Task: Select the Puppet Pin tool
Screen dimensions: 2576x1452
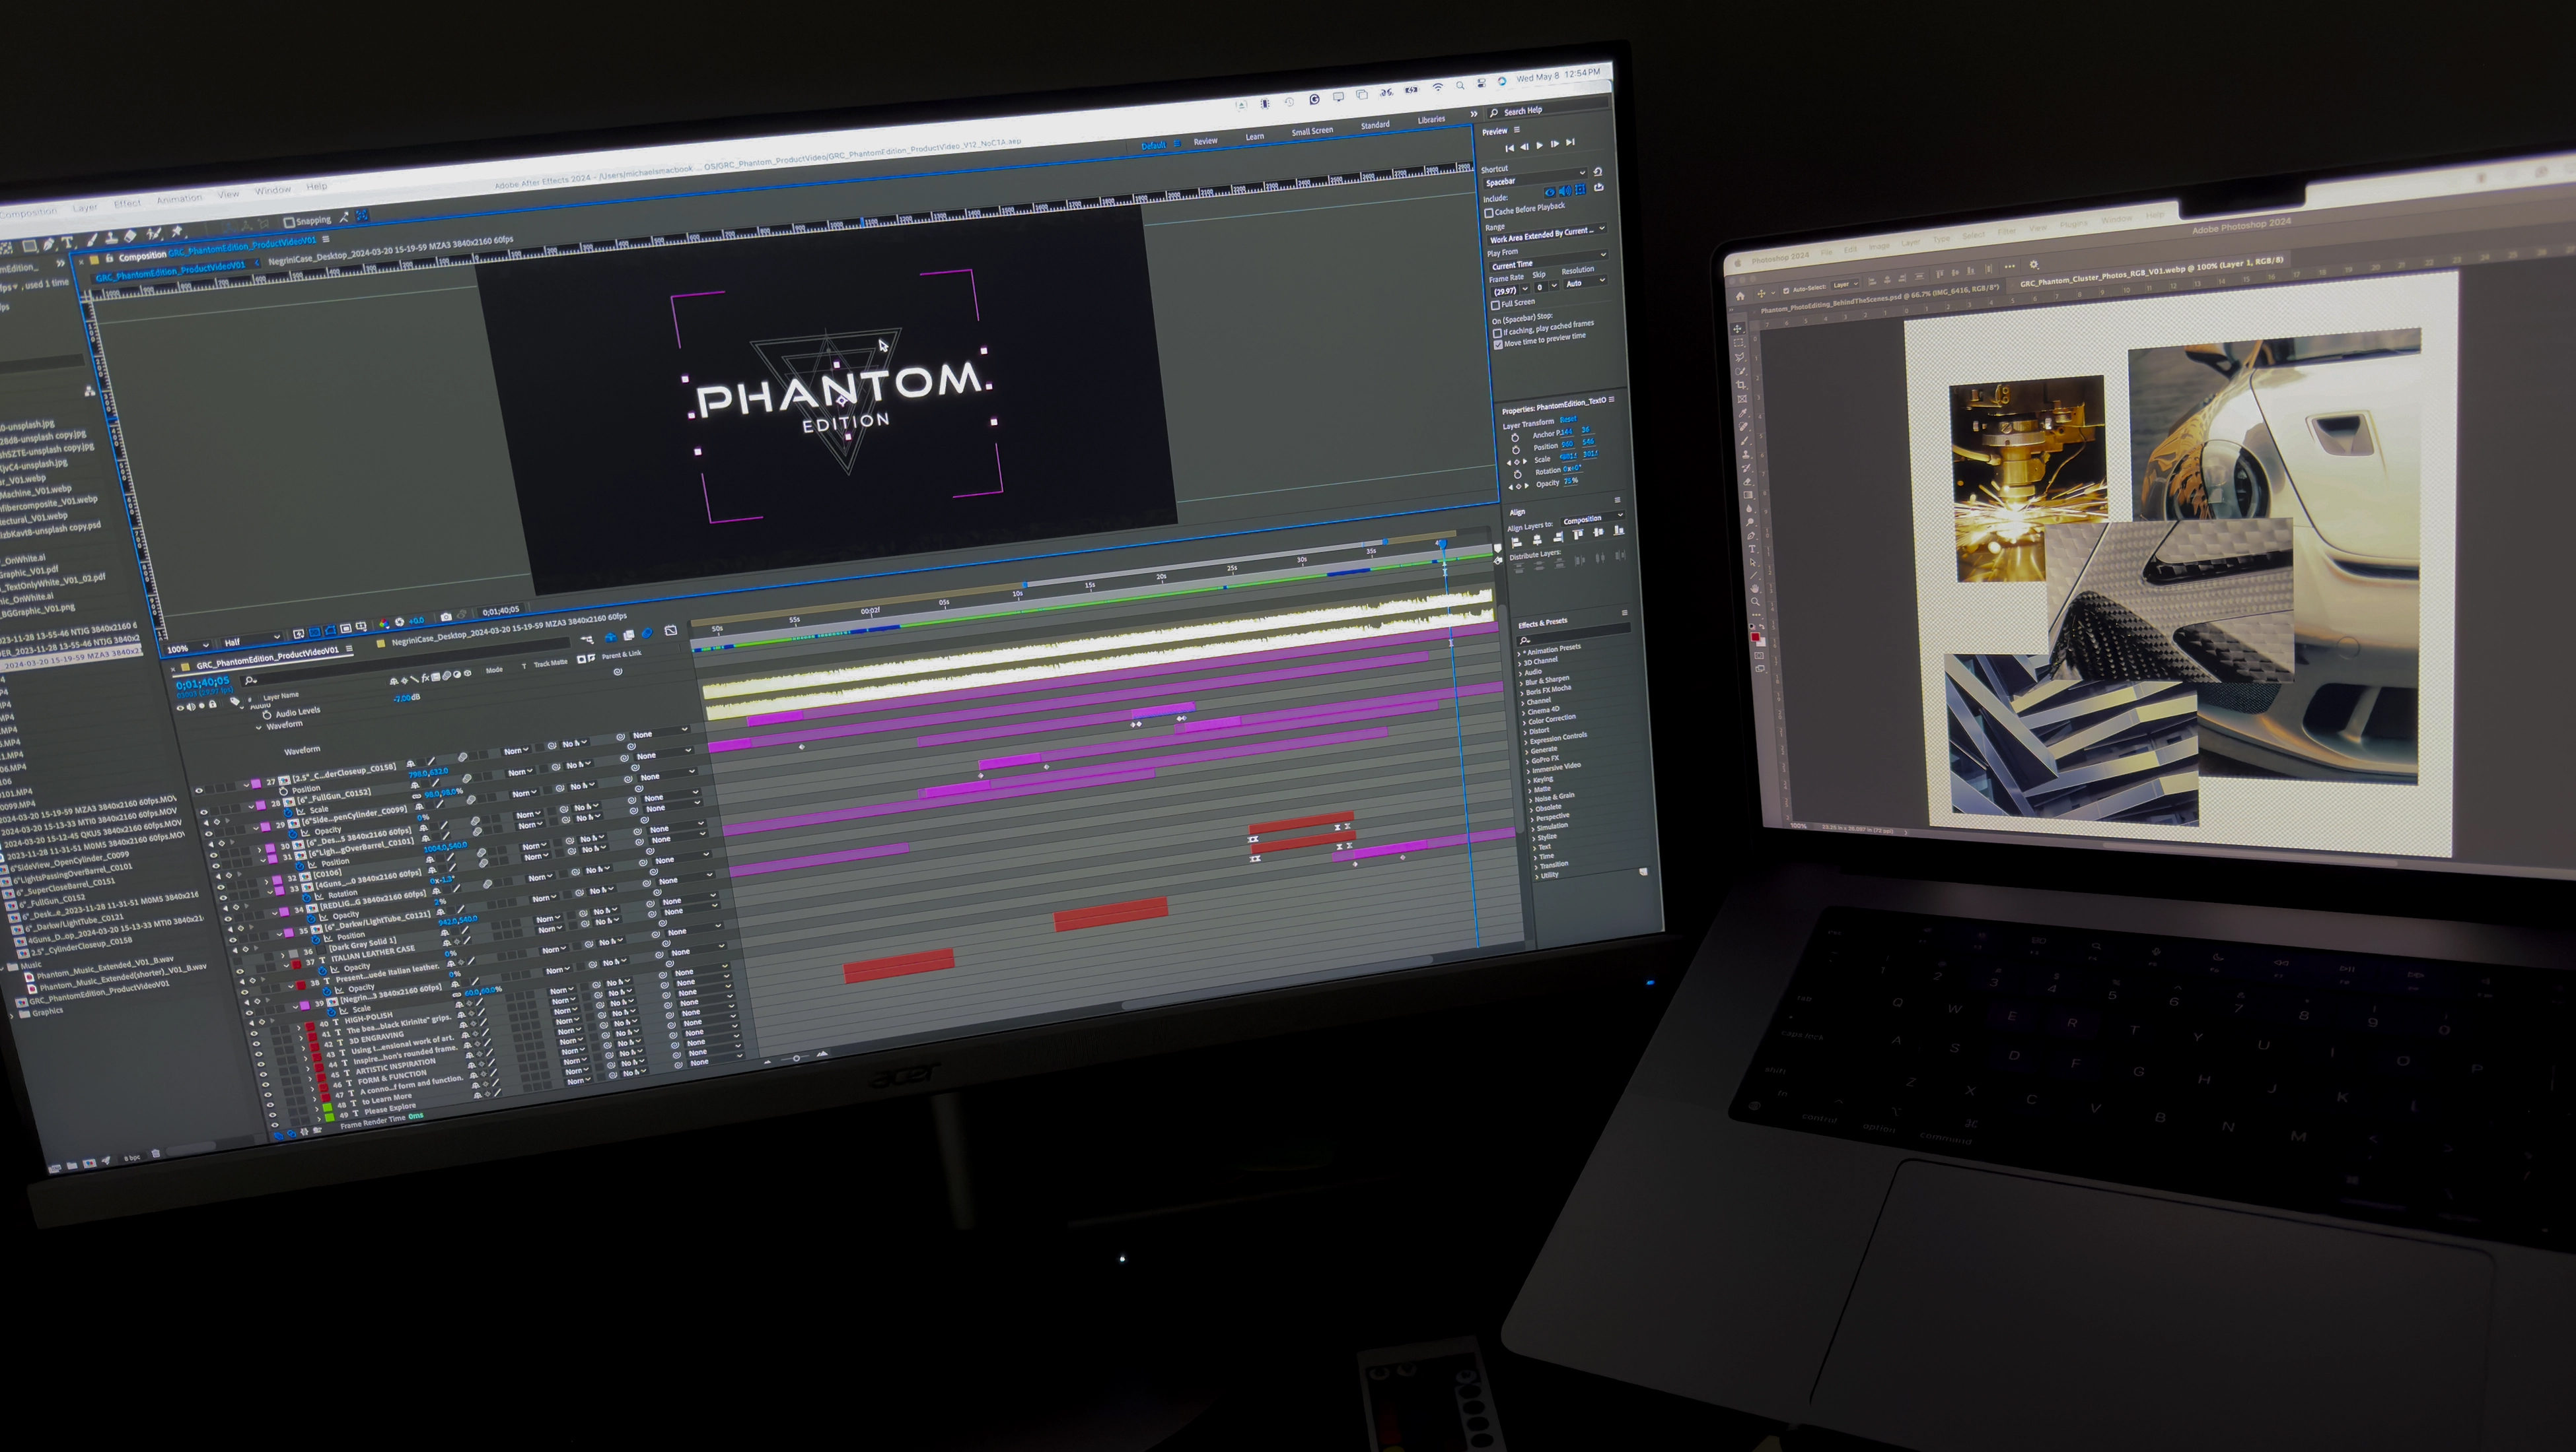Action: [x=177, y=233]
